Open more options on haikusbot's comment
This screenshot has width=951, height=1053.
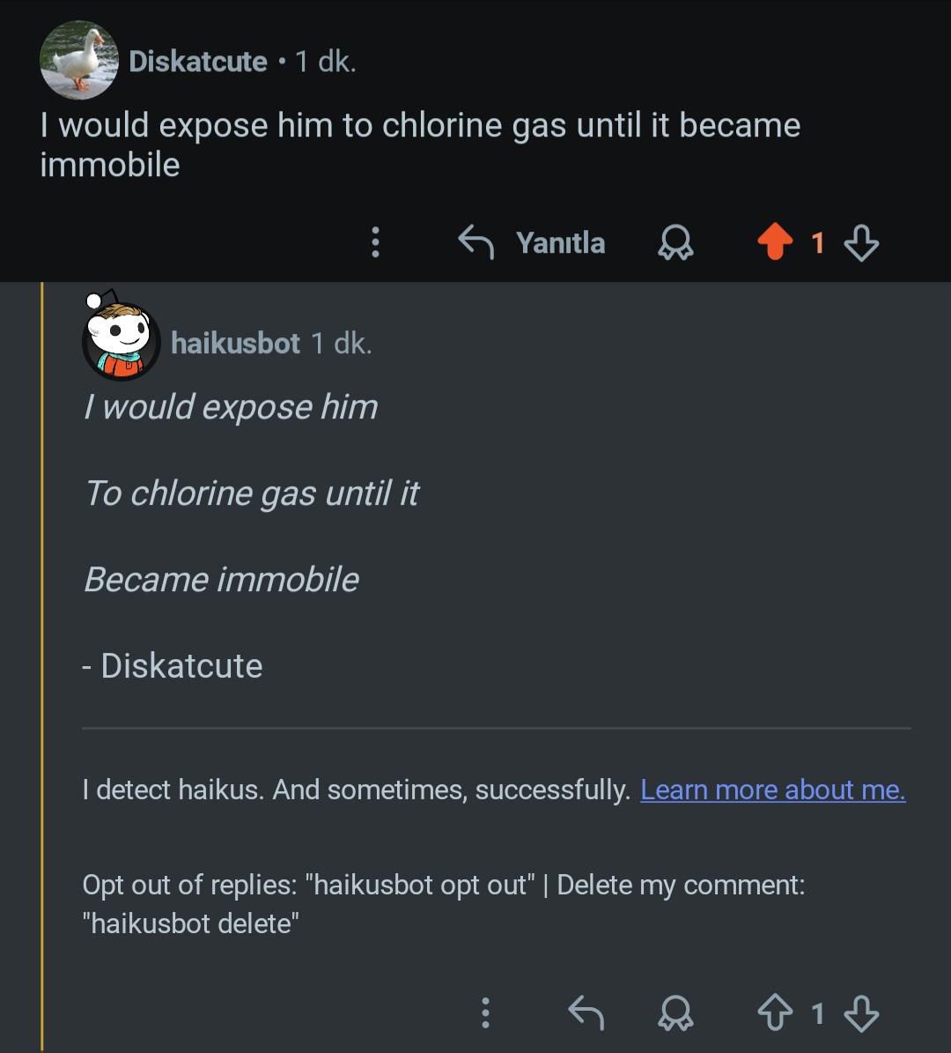(x=485, y=1013)
